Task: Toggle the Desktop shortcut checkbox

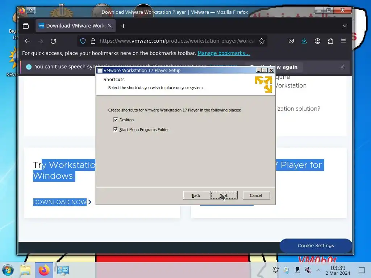Action: click(x=116, y=119)
